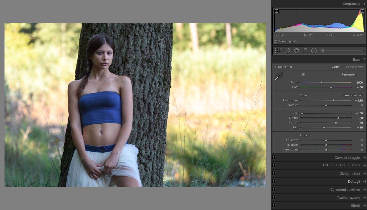This screenshot has height=210, width=367.
Task: Select the Spot Removal tool
Action: (288, 51)
